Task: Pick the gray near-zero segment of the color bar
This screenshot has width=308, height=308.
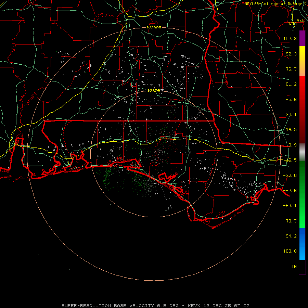Action: (302, 152)
